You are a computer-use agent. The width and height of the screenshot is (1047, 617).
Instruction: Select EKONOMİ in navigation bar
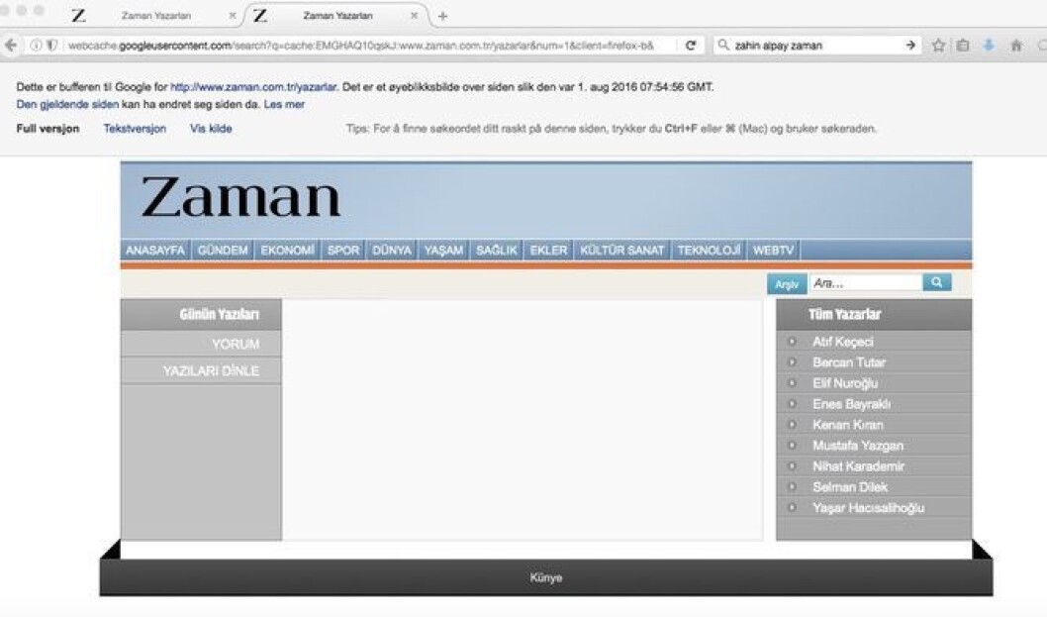[287, 250]
